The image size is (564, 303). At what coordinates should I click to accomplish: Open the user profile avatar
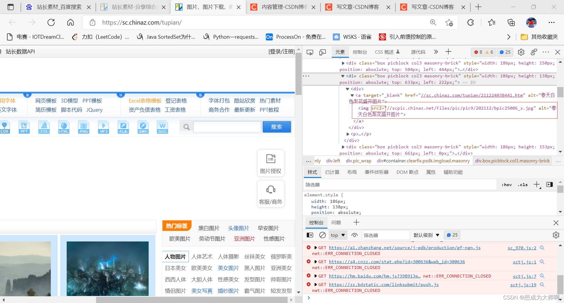pos(531,22)
